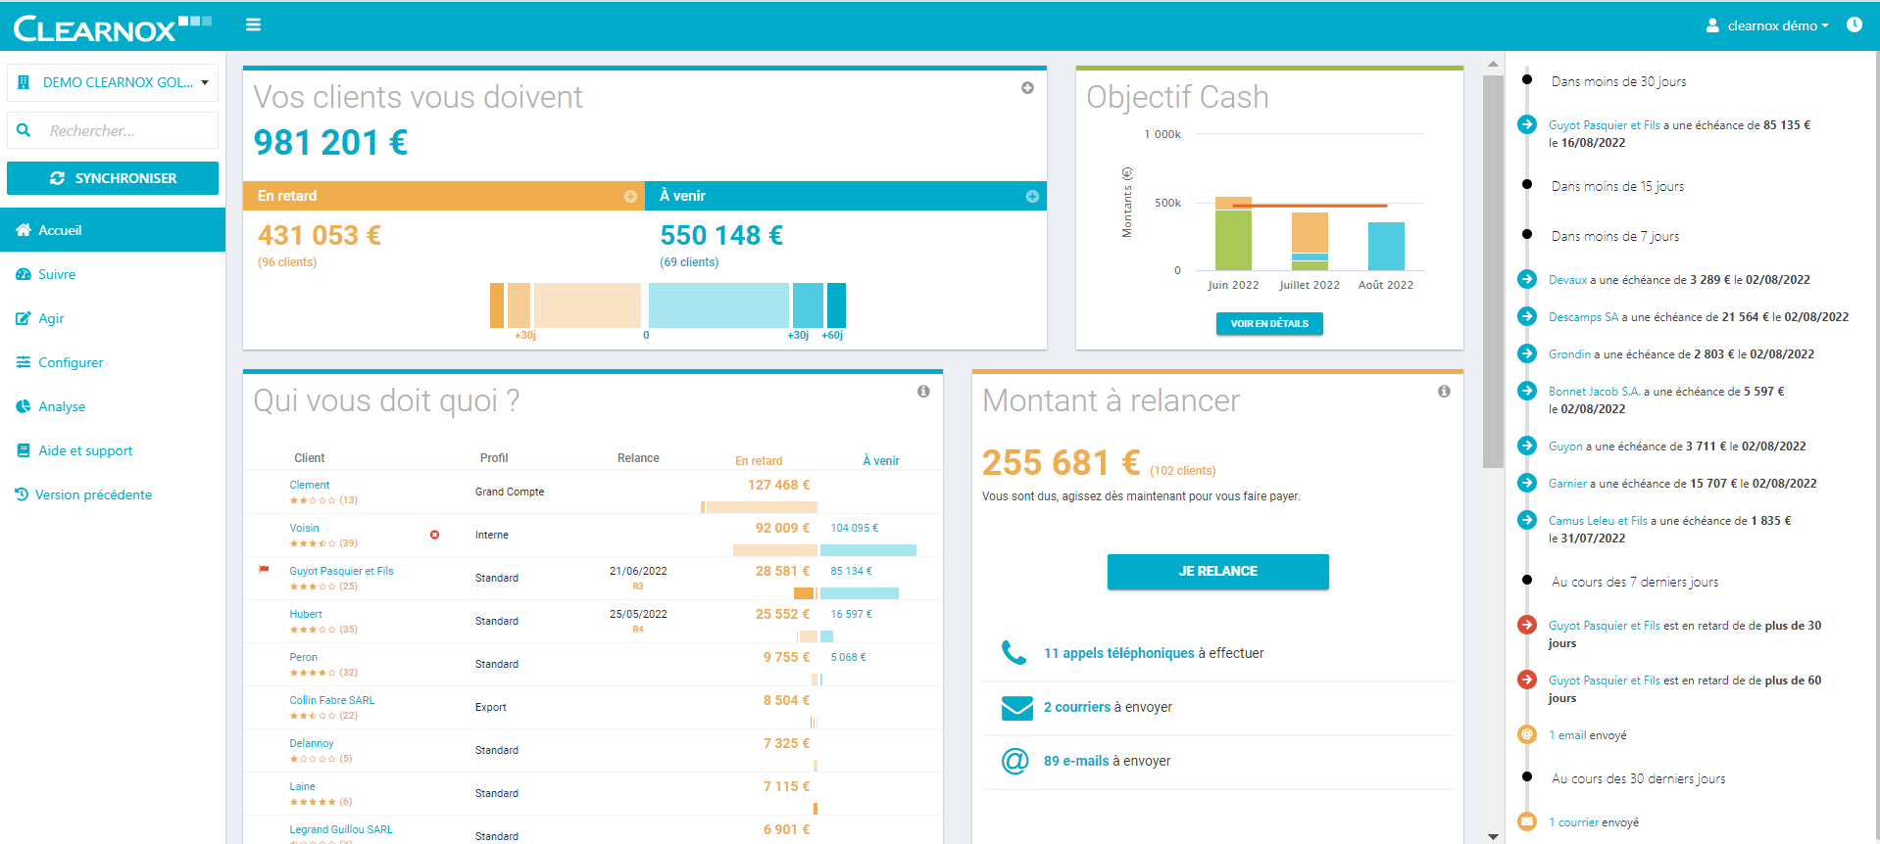Open client Delannoy
Image resolution: width=1880 pixels, height=844 pixels.
[311, 743]
